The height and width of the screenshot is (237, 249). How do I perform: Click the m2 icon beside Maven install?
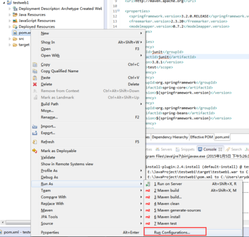[148, 217]
